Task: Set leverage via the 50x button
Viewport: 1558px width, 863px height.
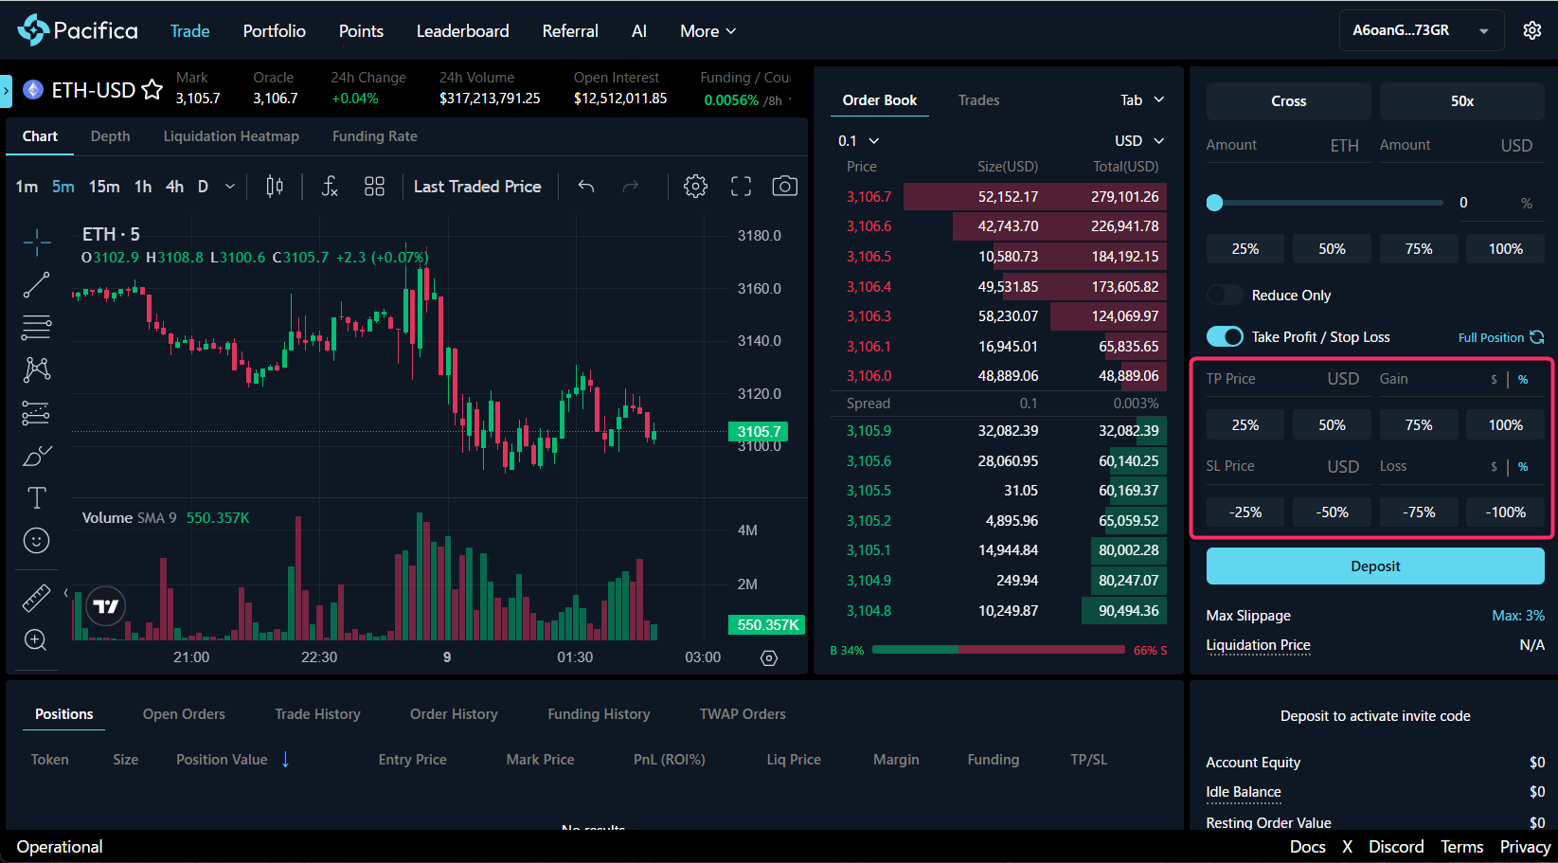Action: (x=1461, y=101)
